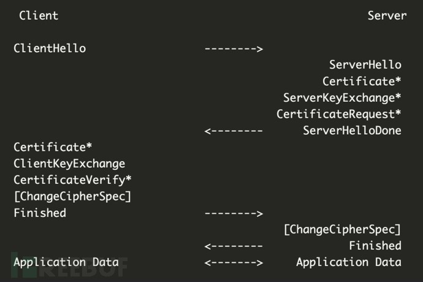Screen dimensions: 423x282
Task: Select the ServerKeyExchange* message
Action: pos(342,98)
